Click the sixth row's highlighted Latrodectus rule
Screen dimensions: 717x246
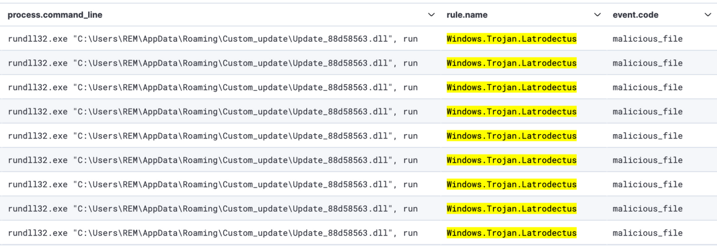tap(511, 160)
